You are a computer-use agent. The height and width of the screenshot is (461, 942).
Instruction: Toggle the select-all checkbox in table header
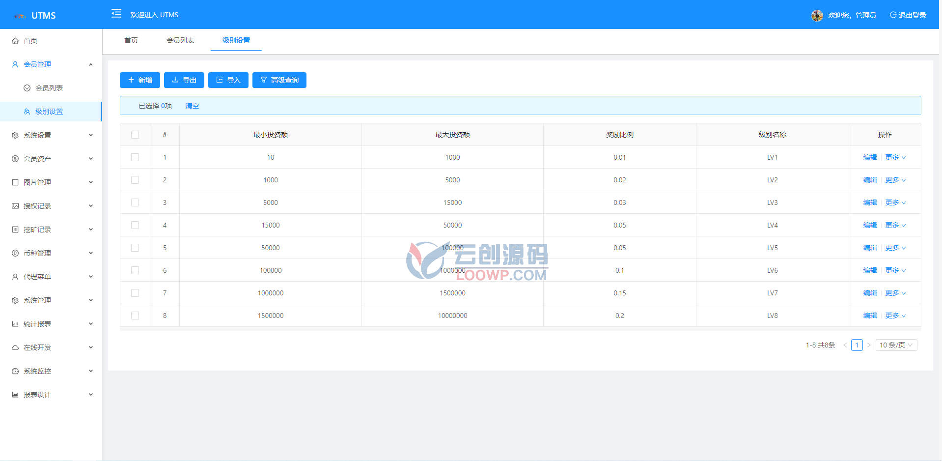(x=135, y=135)
